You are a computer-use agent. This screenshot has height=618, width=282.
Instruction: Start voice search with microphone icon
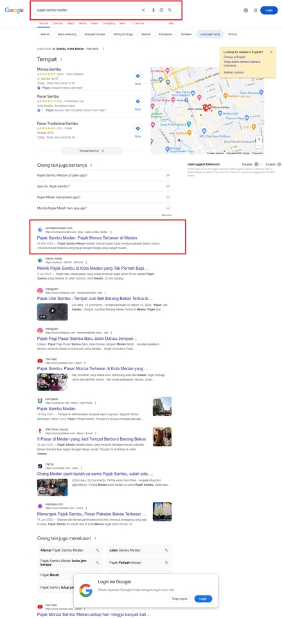point(154,10)
